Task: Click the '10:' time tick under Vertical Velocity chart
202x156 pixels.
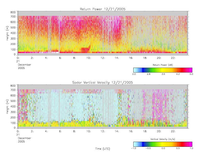Action: pyautogui.click(x=88, y=131)
